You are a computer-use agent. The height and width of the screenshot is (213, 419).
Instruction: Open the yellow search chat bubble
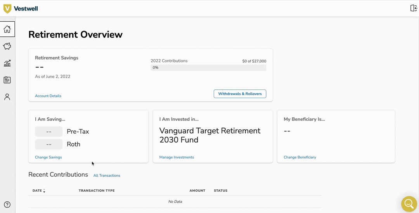[x=409, y=203]
